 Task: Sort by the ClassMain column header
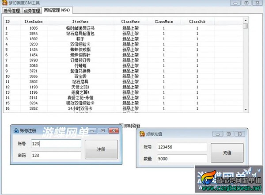click(164, 22)
